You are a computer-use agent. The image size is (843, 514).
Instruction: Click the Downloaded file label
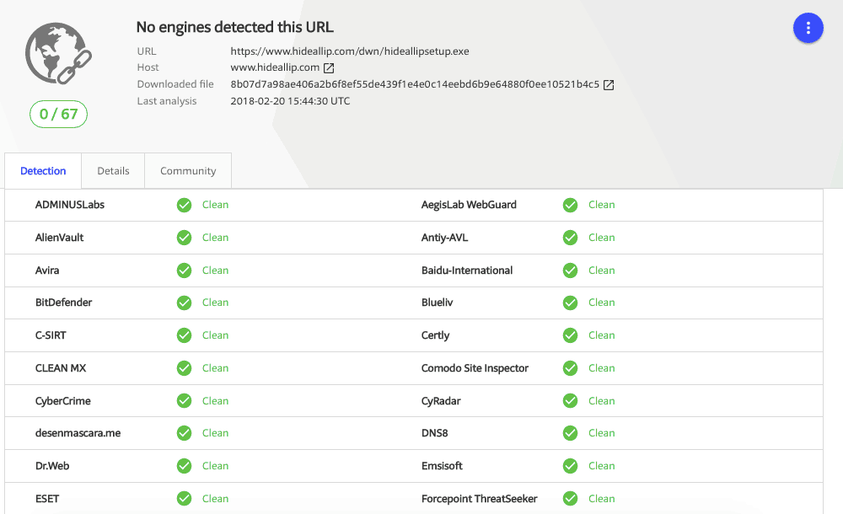point(175,84)
